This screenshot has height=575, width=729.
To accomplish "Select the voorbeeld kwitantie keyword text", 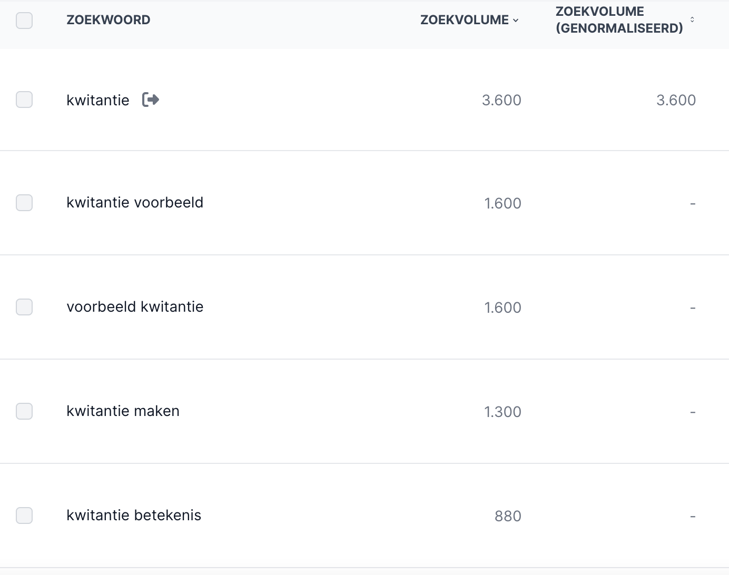I will [x=135, y=307].
